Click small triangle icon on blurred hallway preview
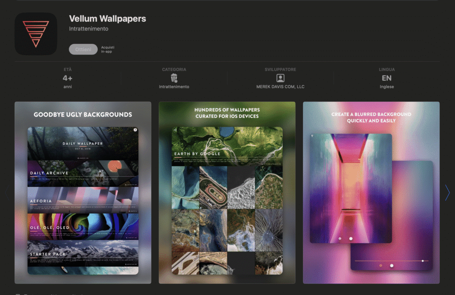The image size is (455, 295). pyautogui.click(x=312, y=136)
